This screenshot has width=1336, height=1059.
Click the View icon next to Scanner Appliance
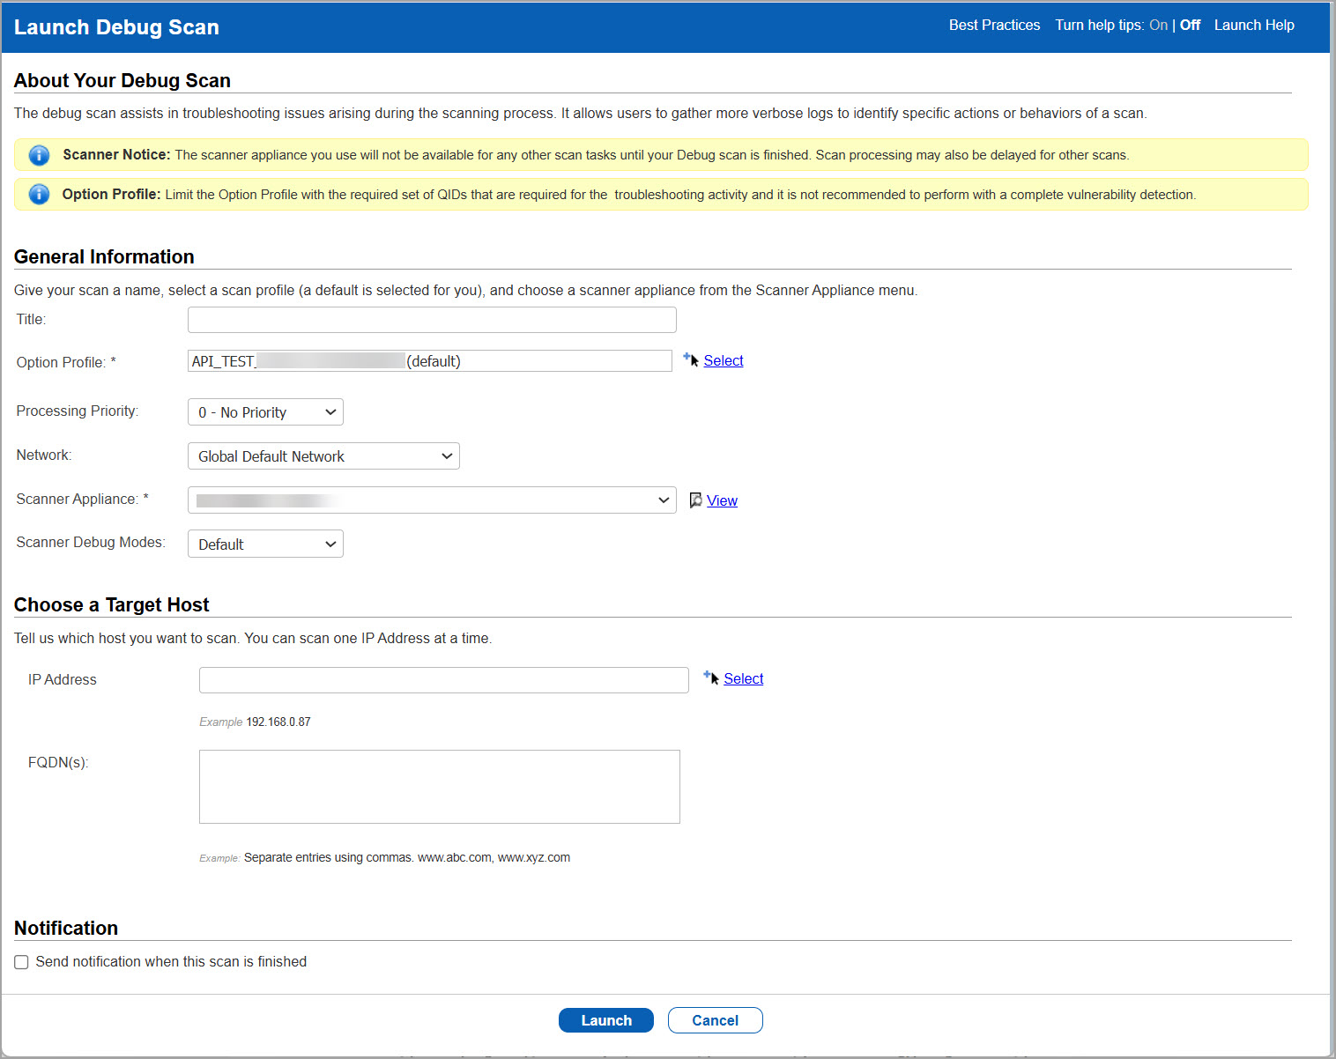tap(695, 500)
